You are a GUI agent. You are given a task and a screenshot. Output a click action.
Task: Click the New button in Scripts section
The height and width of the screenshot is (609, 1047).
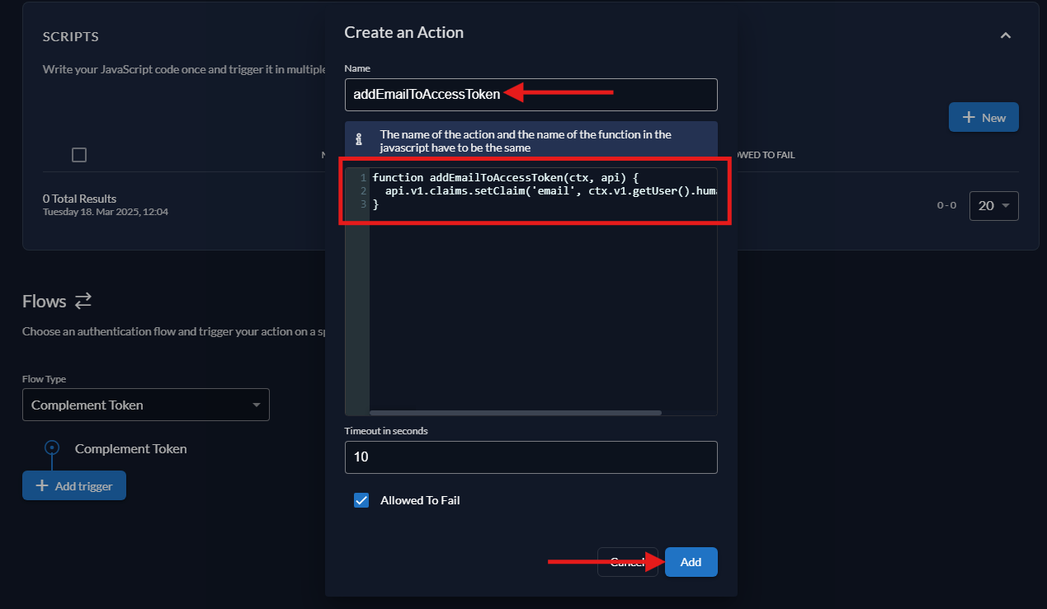click(x=983, y=117)
